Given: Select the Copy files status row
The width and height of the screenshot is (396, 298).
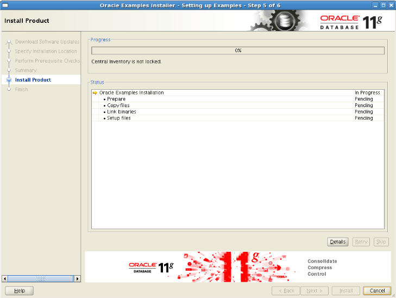Looking at the screenshot, I should [237, 105].
